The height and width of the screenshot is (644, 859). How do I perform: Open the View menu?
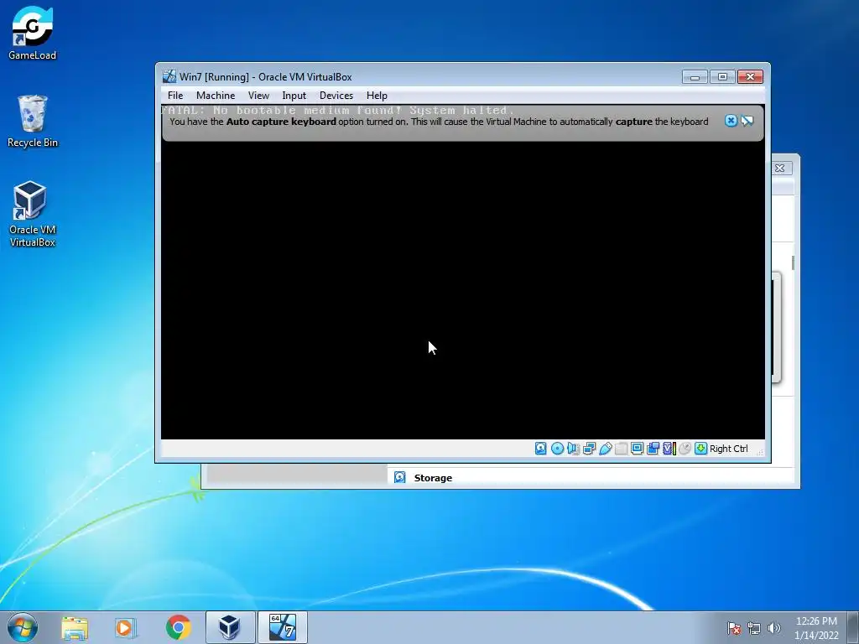coord(258,96)
